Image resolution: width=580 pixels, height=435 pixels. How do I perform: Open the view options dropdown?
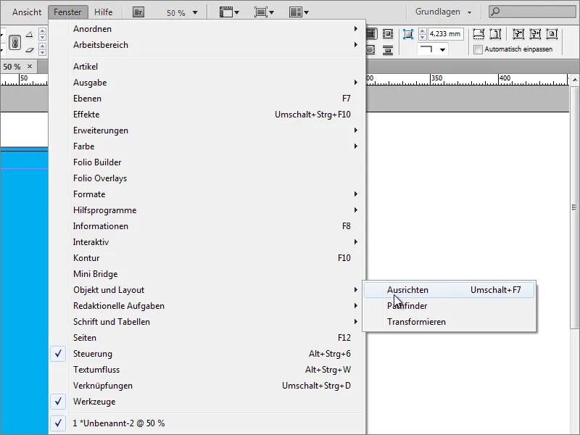(229, 12)
